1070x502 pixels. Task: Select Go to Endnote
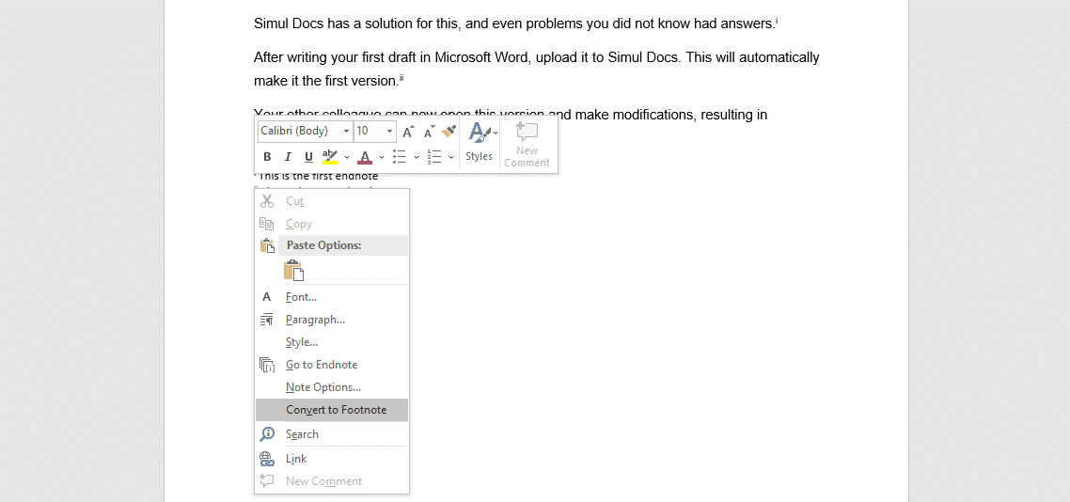click(x=332, y=365)
